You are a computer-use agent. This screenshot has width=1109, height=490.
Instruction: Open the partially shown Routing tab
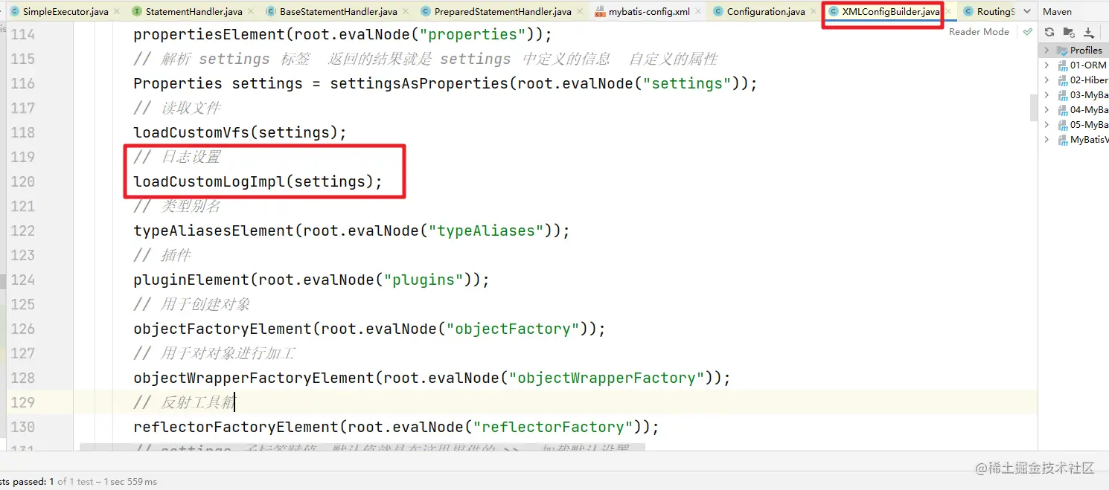tap(995, 12)
